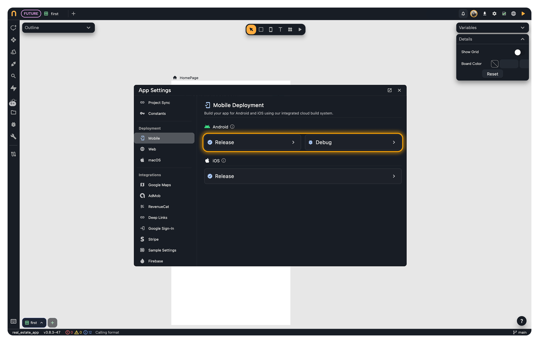This screenshot has height=343, width=539.
Task: Click the download icon in top bar
Action: [485, 14]
